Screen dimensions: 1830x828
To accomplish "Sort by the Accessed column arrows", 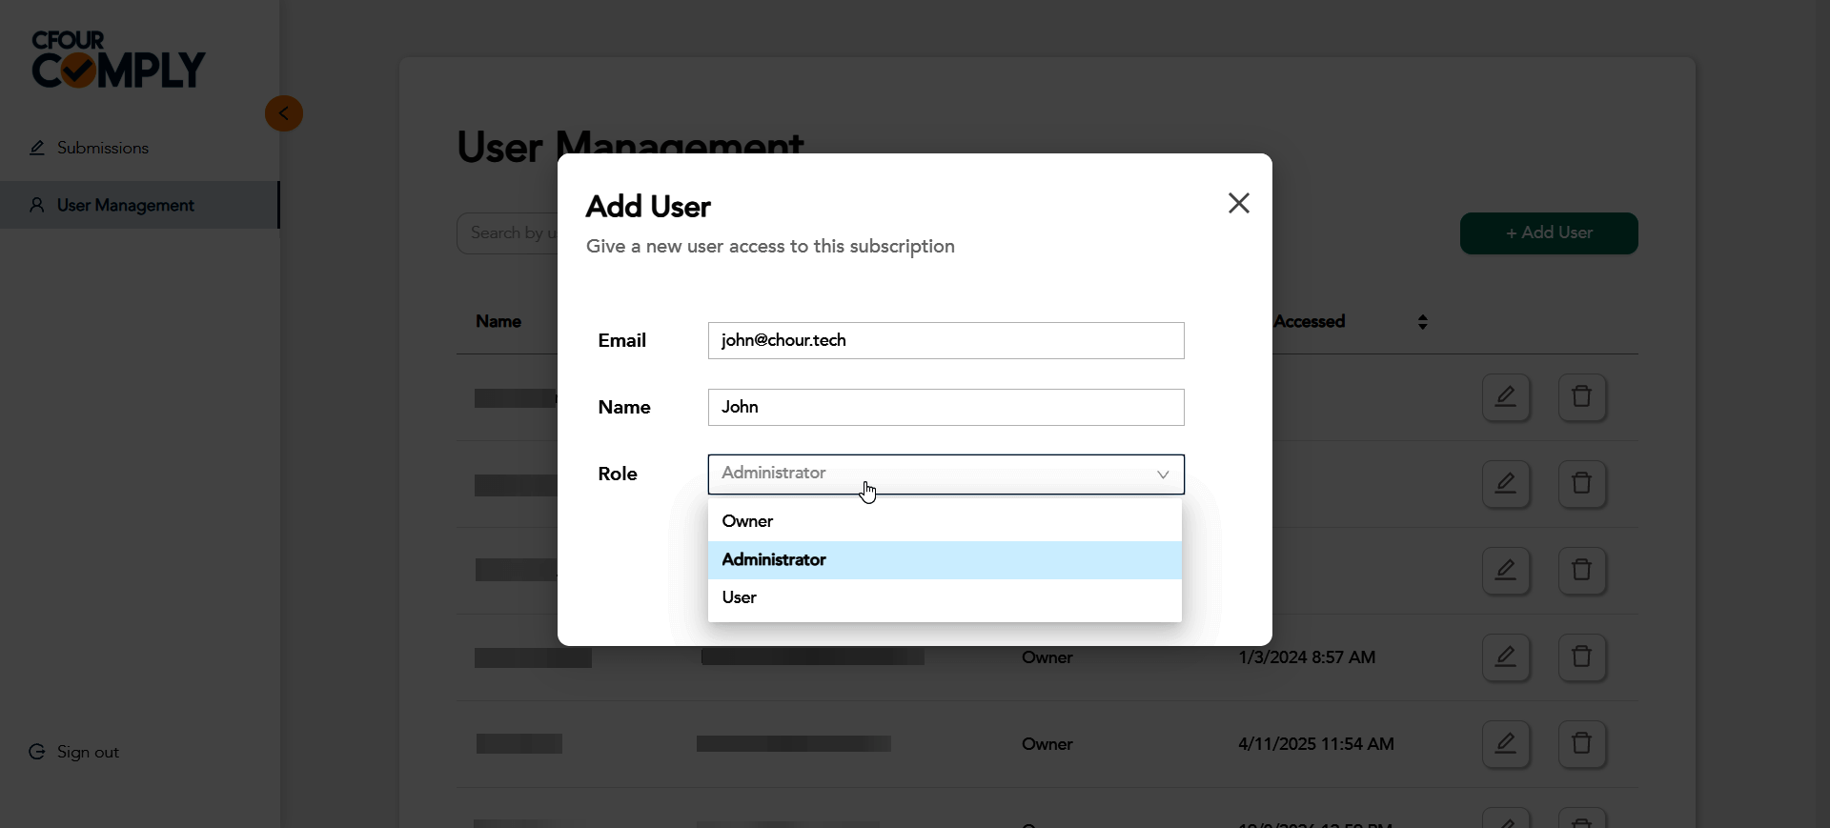I will coord(1422,322).
